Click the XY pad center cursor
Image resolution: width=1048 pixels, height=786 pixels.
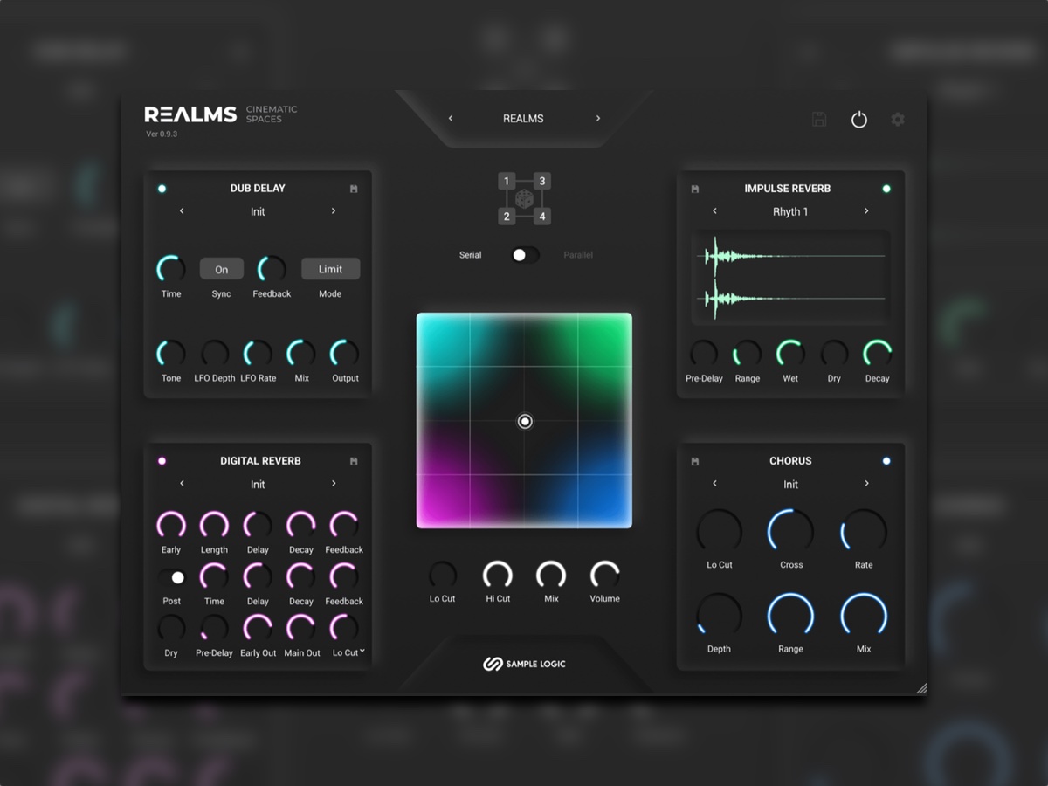525,422
